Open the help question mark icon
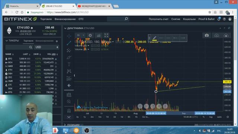This screenshot has height=134, width=238. (x=224, y=19)
